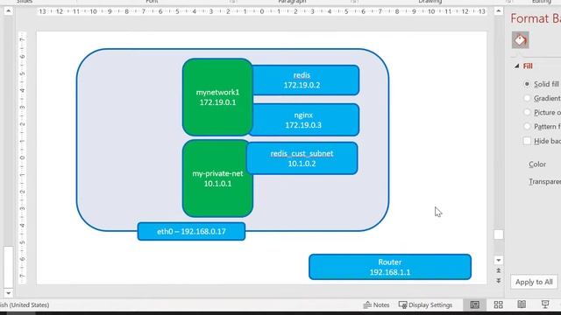
Task: Select the redis 172.19.0.2 box
Action: coord(305,80)
